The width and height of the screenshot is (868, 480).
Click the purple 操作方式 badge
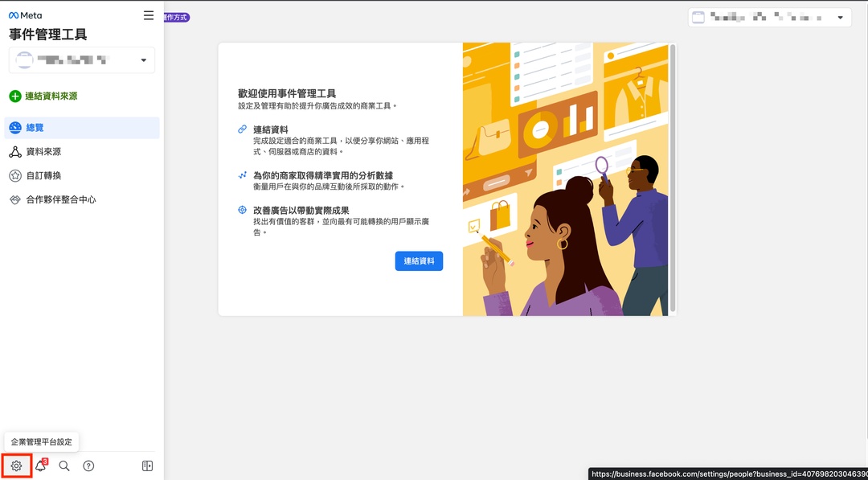177,17
